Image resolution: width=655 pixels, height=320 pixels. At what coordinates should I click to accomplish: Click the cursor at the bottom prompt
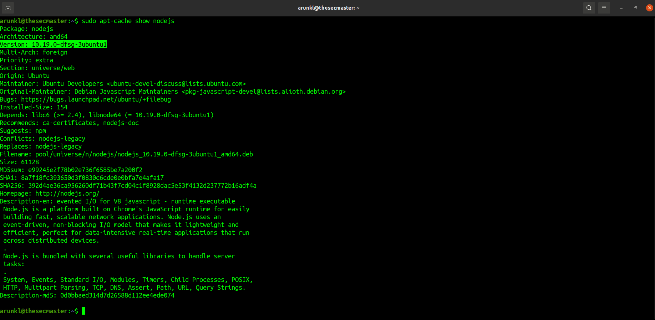[x=83, y=311]
